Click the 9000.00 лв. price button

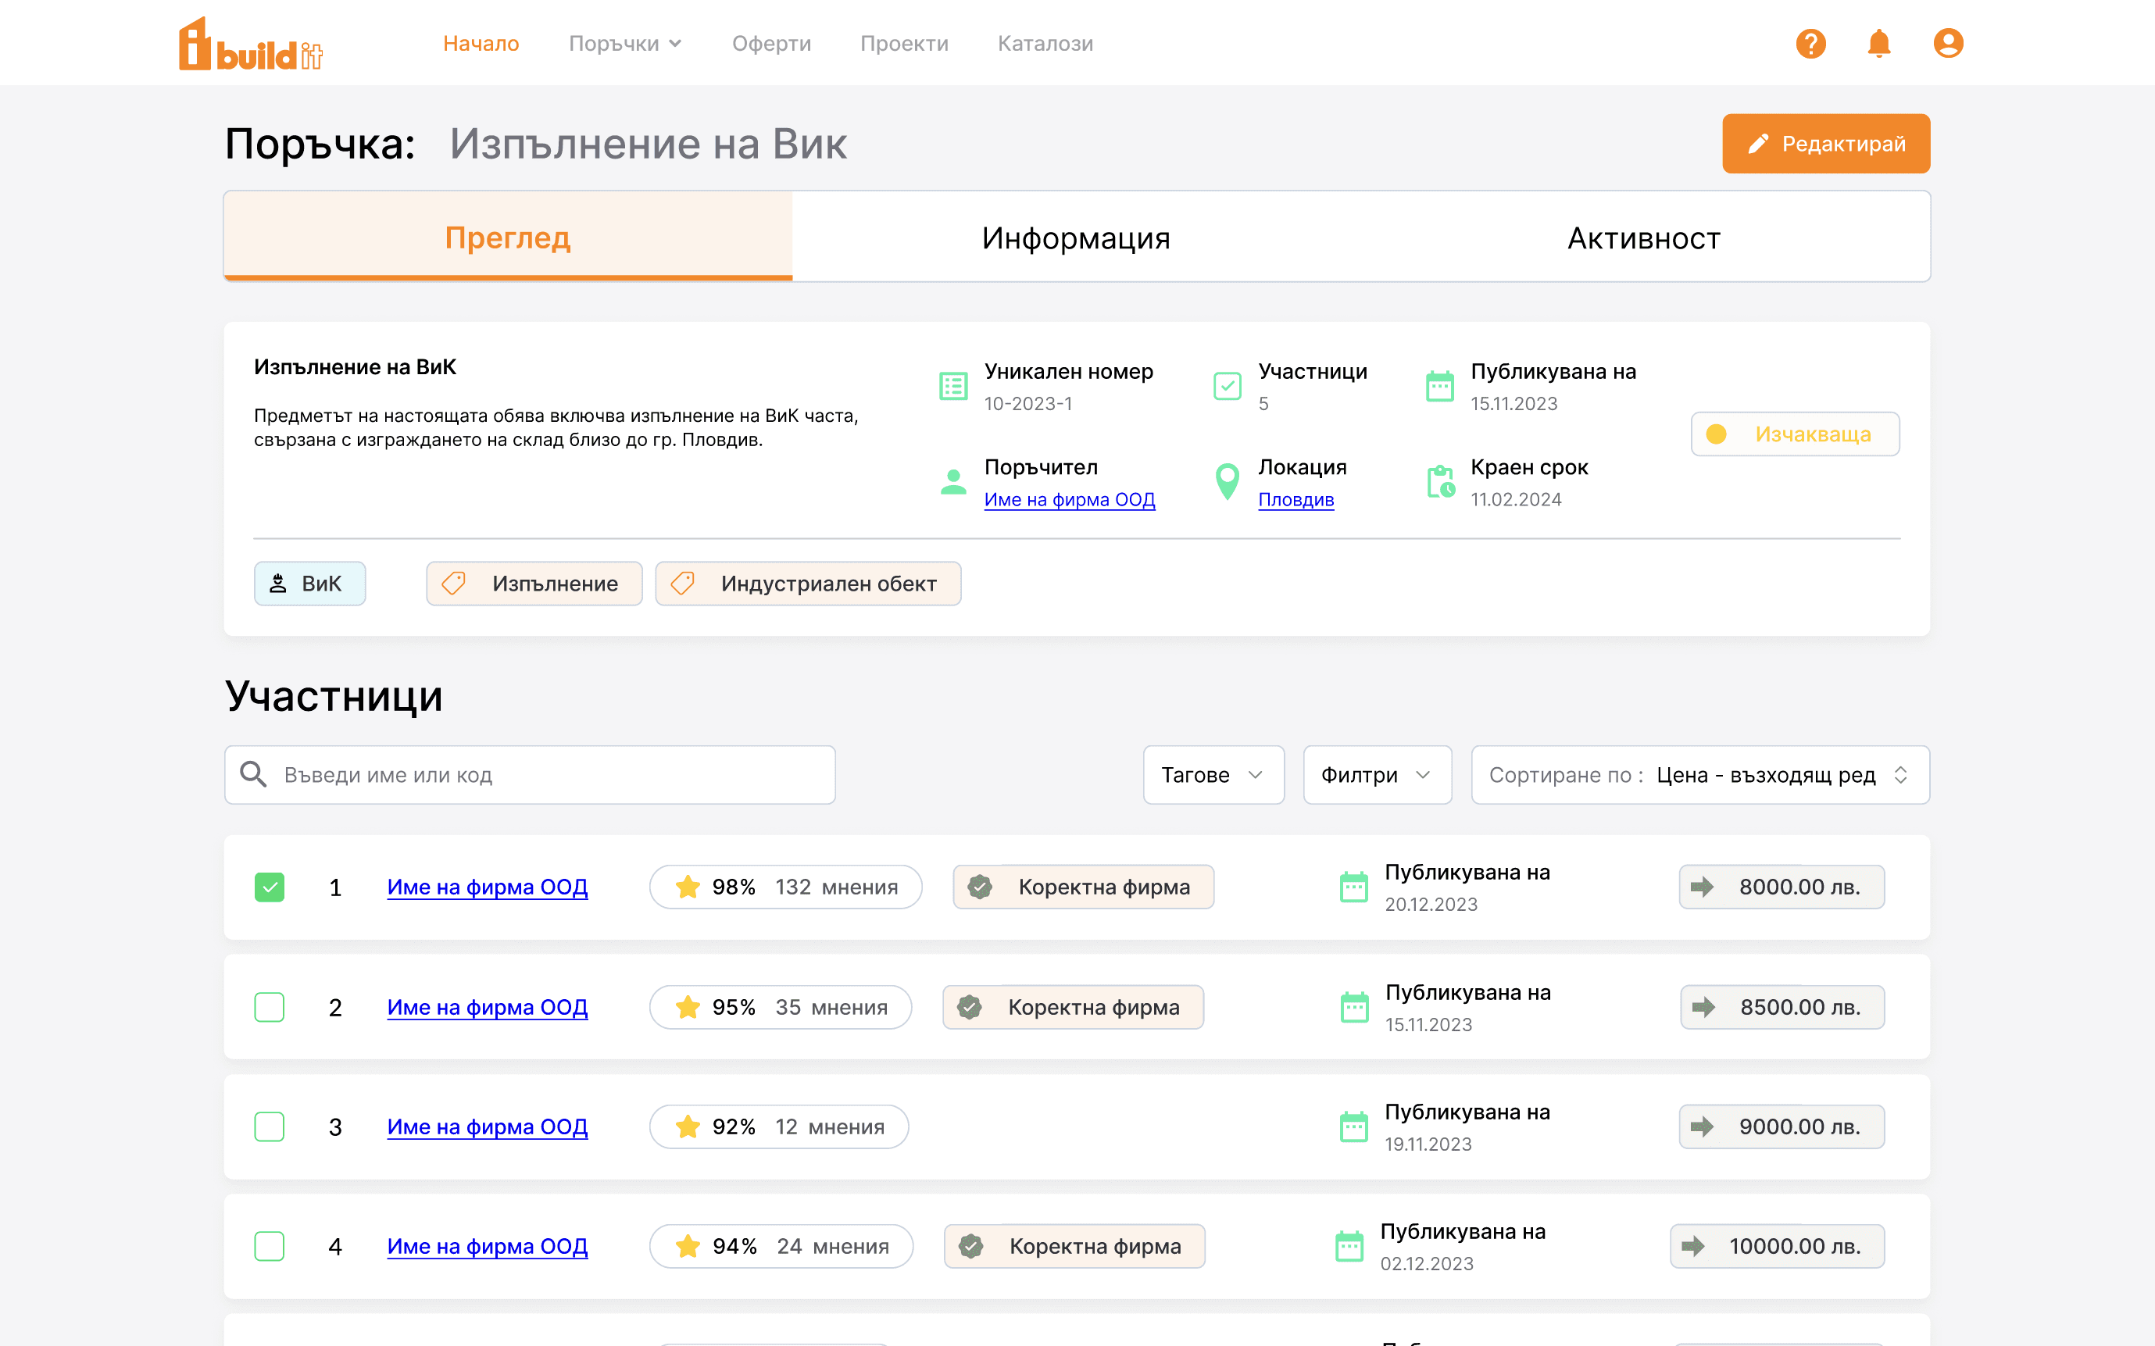pyautogui.click(x=1782, y=1127)
